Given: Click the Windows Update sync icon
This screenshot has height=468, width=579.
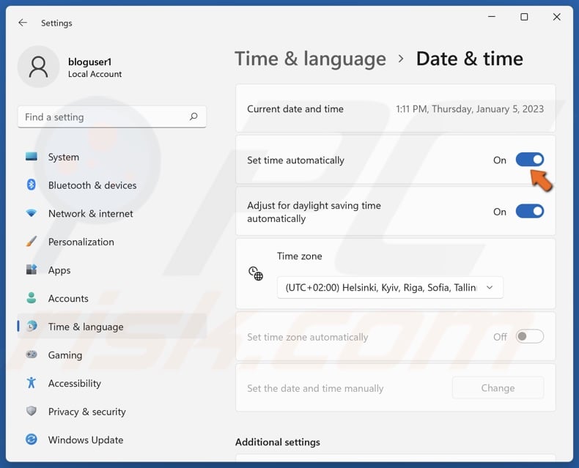Looking at the screenshot, I should coord(32,439).
